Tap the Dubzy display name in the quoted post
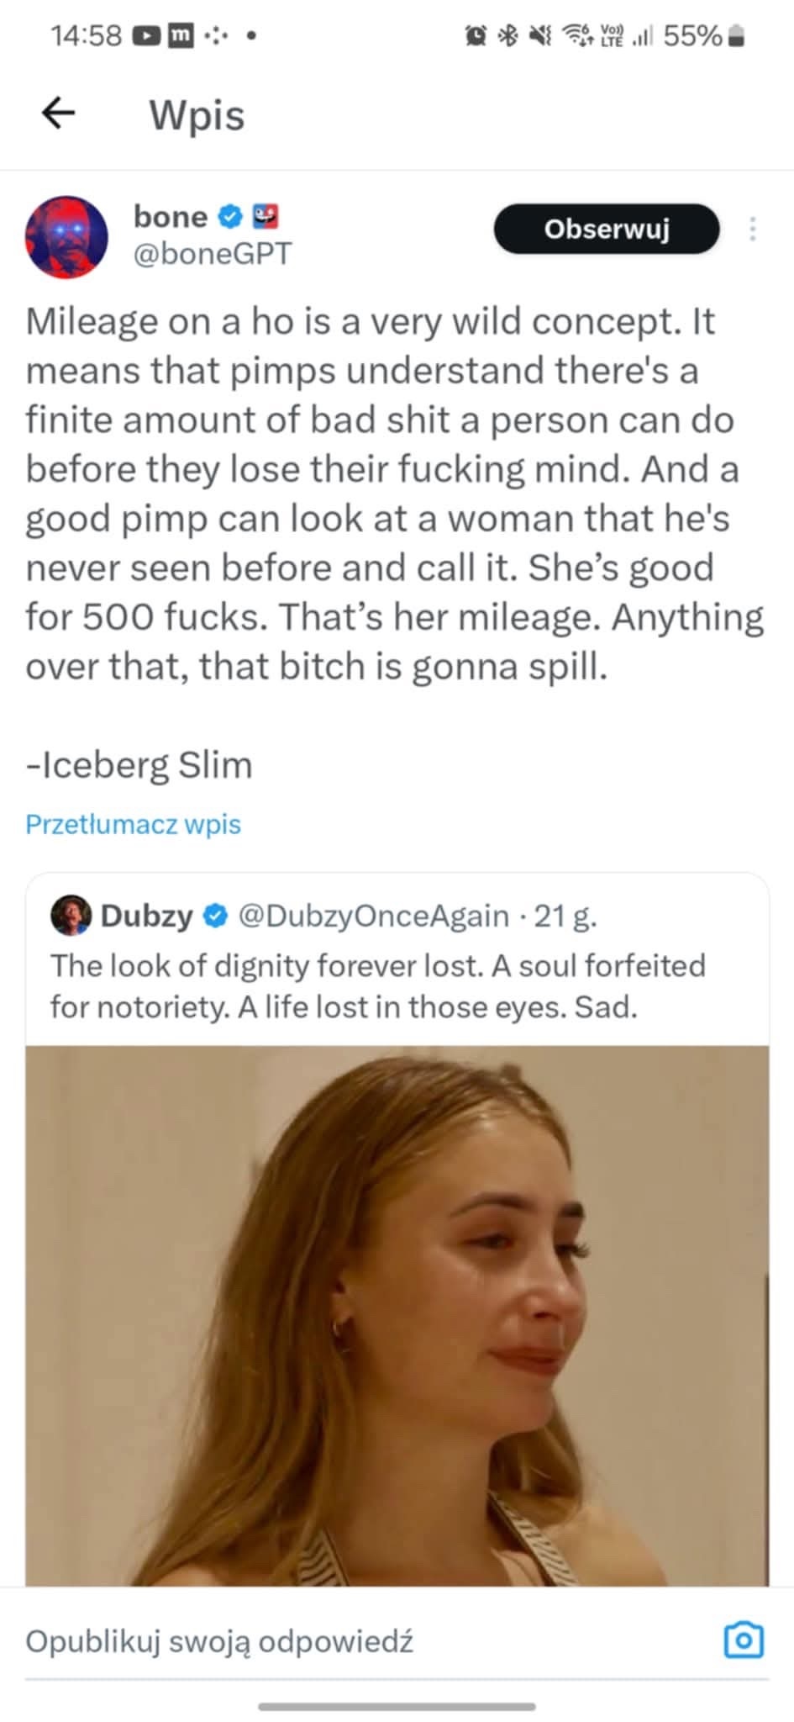Viewport: 794px width, 1722px height. point(147,915)
